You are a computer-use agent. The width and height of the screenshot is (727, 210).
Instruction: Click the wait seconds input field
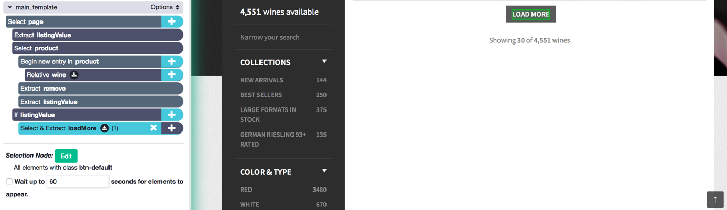click(78, 182)
